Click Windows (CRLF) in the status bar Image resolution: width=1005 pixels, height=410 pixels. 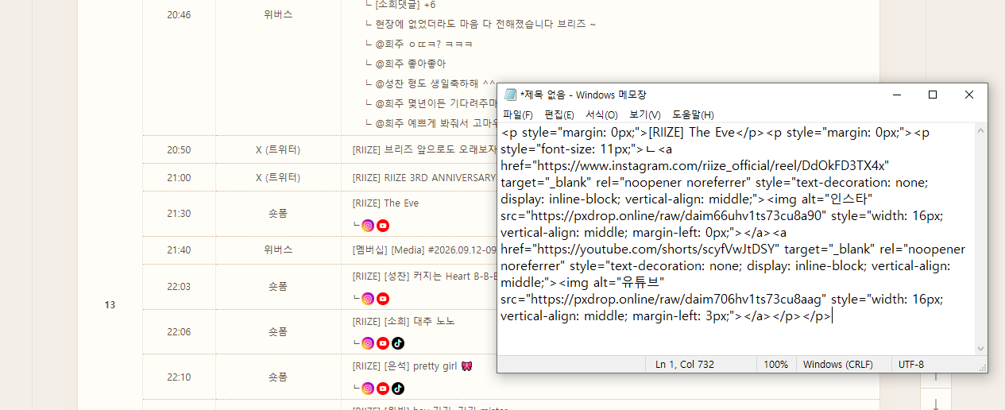pyautogui.click(x=838, y=364)
